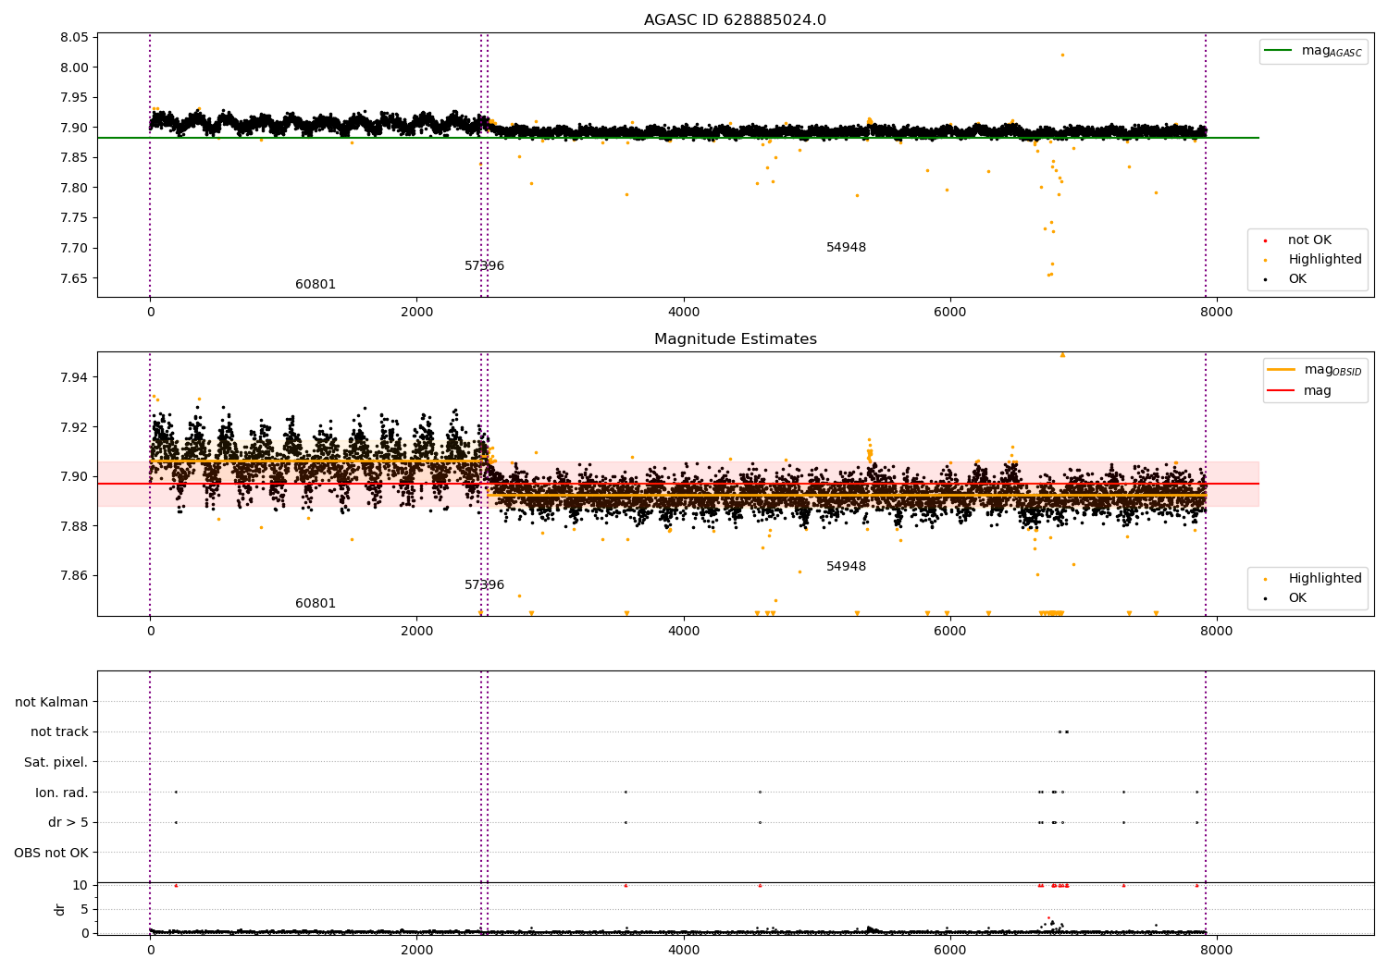This screenshot has height=971, width=1388.
Task: Click obsid label 57396 in top plot
Action: coord(484,266)
